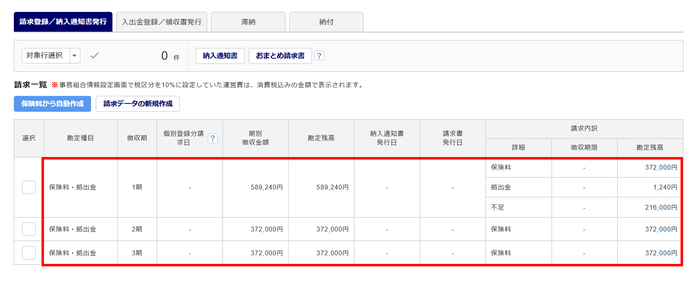Check the 1期 row selection checkbox
Screen dimensions: 698x281
point(29,187)
